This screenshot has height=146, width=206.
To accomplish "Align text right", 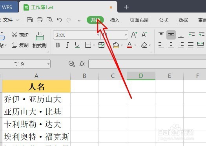I will click(x=181, y=45).
